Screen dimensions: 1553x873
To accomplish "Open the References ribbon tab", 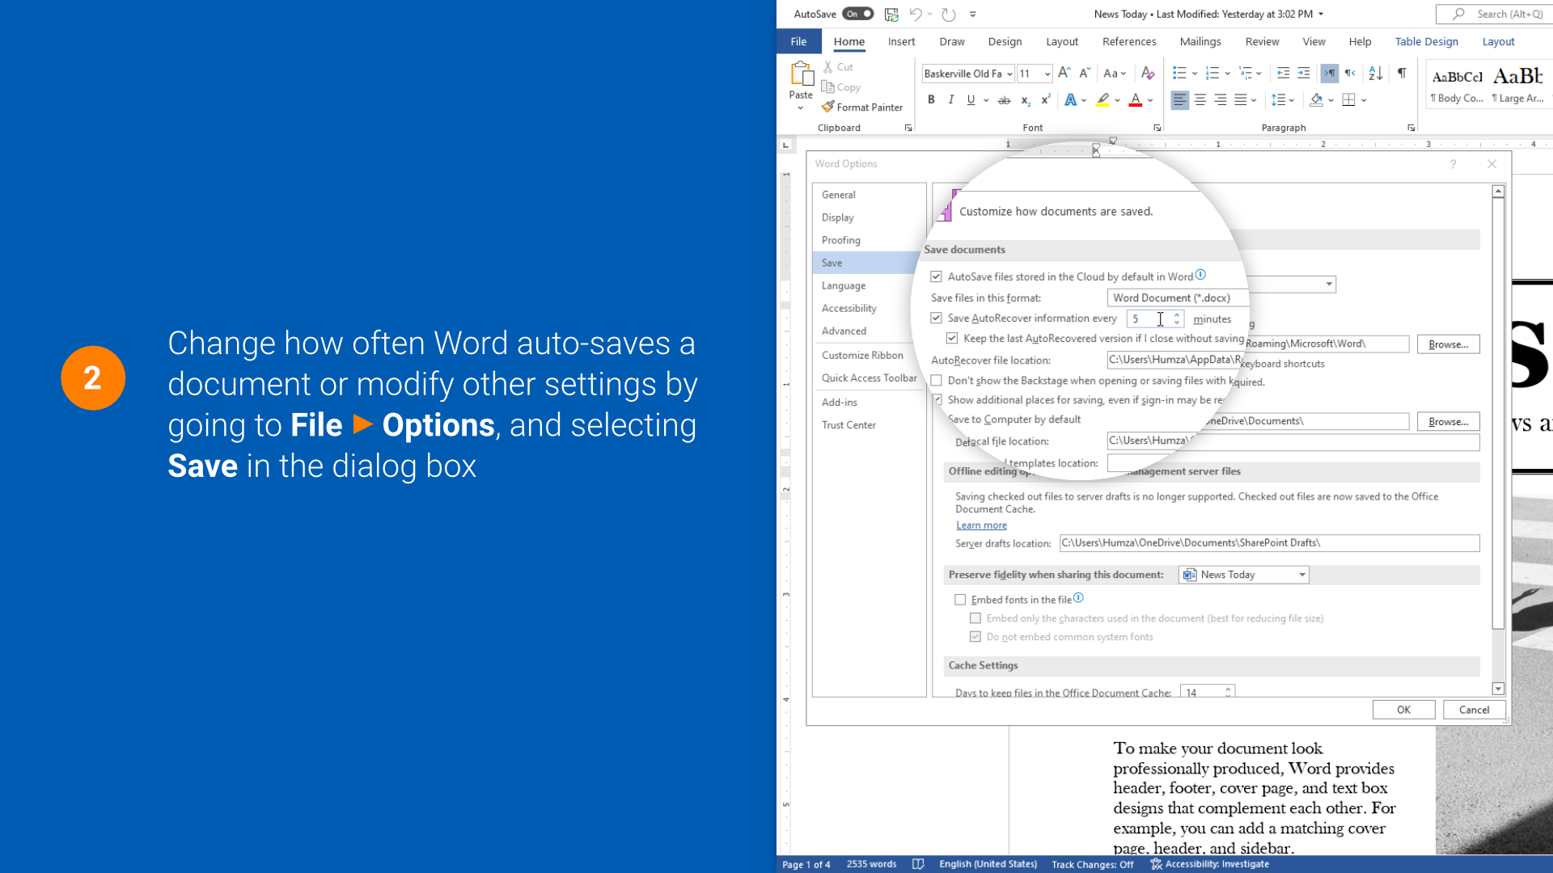I will tap(1128, 41).
